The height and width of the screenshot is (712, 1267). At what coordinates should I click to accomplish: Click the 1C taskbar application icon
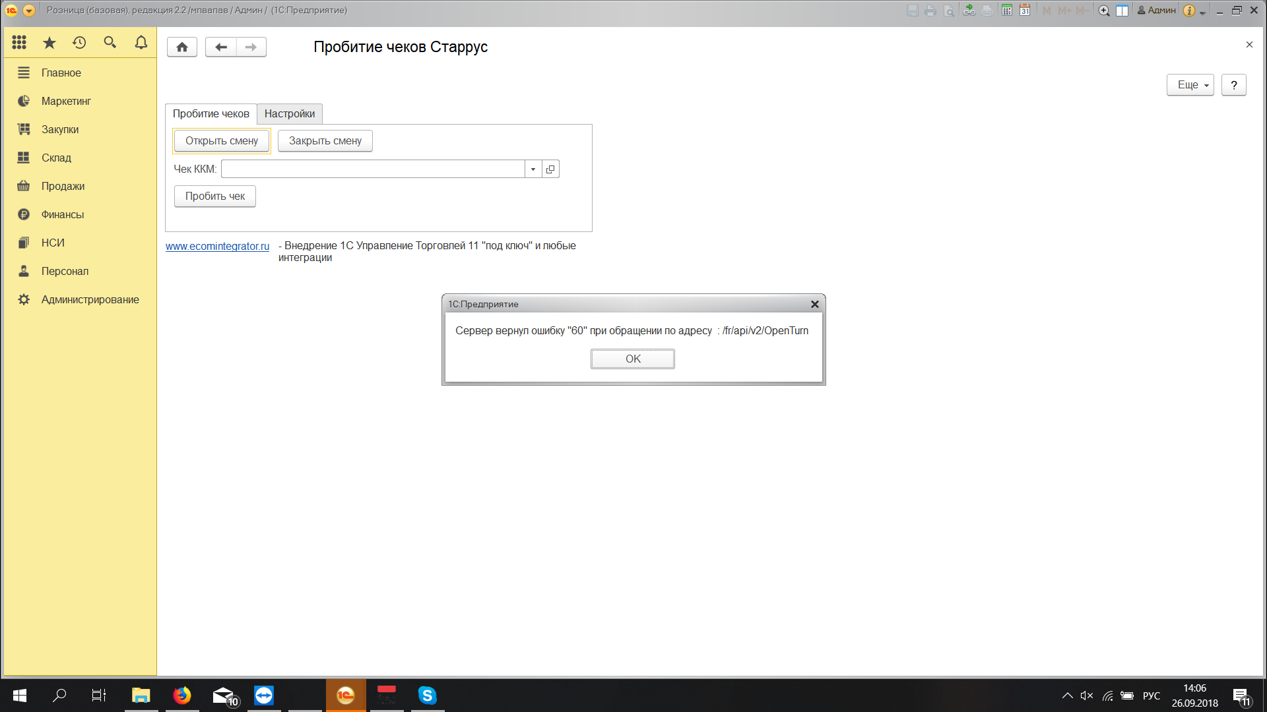click(x=346, y=696)
